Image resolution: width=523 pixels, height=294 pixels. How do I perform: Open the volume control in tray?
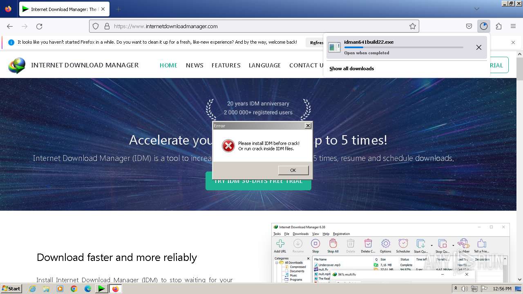(x=465, y=289)
